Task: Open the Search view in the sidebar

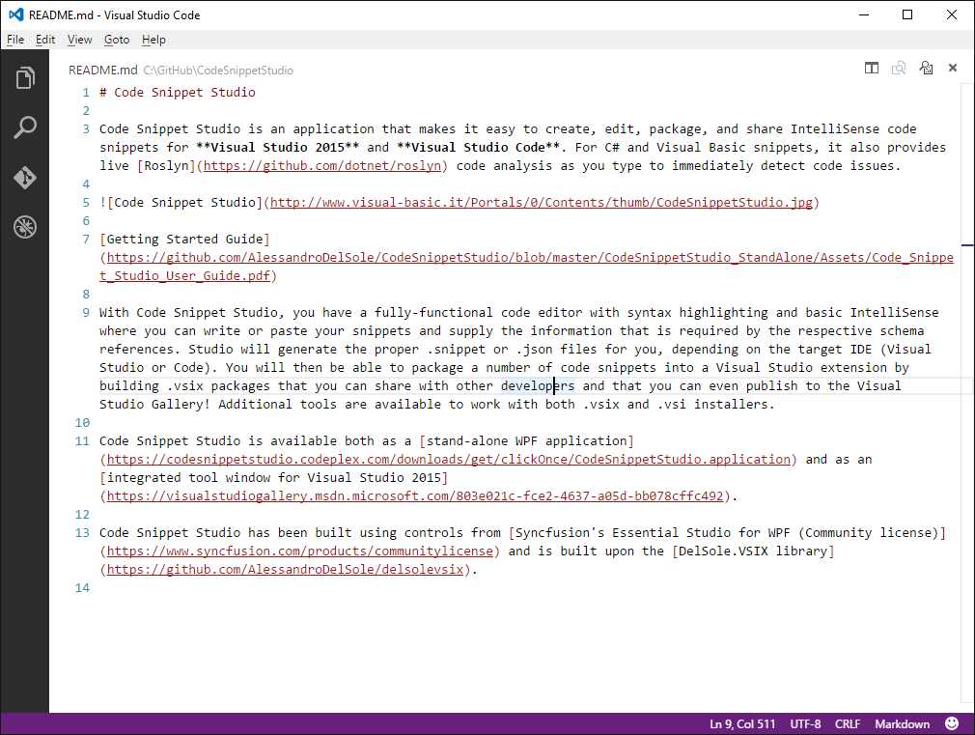Action: tap(25, 127)
